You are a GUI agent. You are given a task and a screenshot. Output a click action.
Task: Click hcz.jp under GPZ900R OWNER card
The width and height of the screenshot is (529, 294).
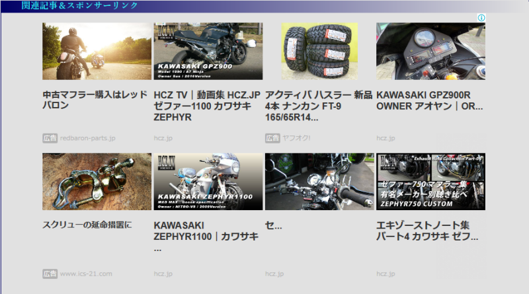(x=386, y=138)
